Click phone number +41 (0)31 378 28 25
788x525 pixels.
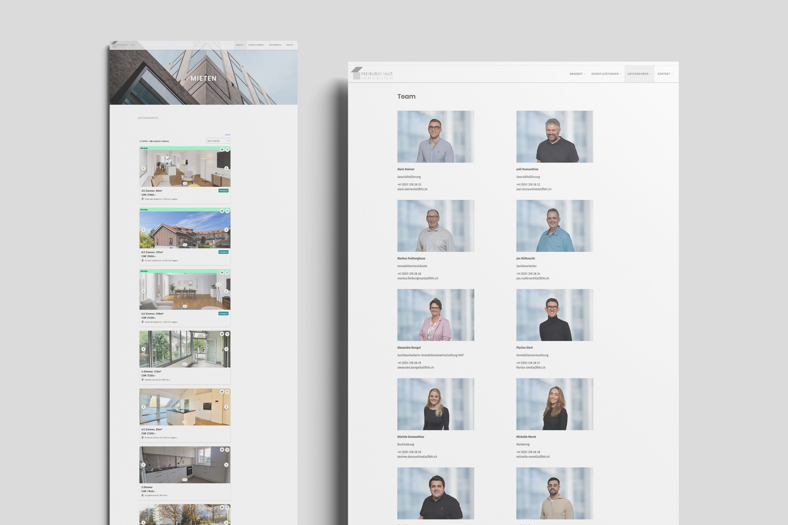pos(409,185)
